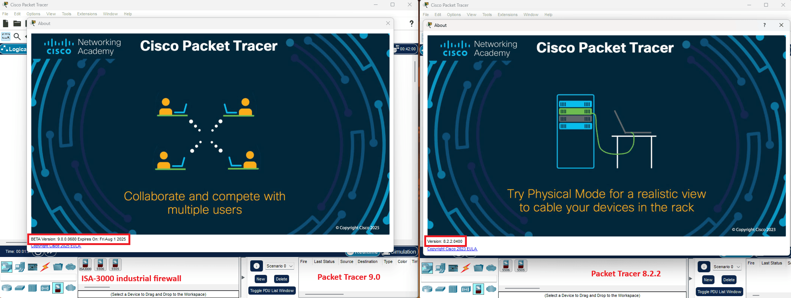Open Copyright Cisco 2023 EULA link
Image resolution: width=791 pixels, height=298 pixels.
(x=452, y=249)
